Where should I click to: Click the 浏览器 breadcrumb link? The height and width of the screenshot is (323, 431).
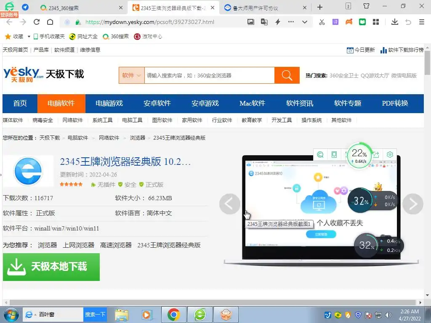coord(138,138)
